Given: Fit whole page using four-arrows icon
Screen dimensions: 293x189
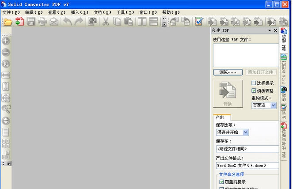Looking at the screenshot, I should (x=6, y=98).
